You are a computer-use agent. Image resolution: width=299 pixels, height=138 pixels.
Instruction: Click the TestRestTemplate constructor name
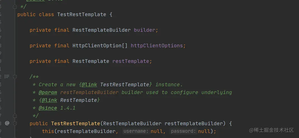75,123
